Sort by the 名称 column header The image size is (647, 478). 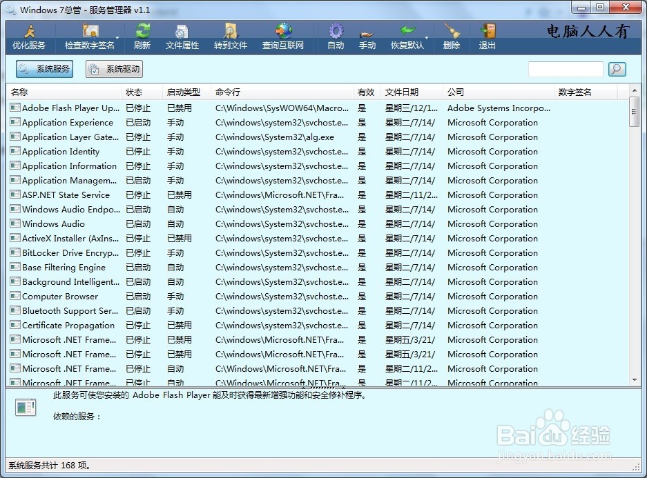click(64, 92)
